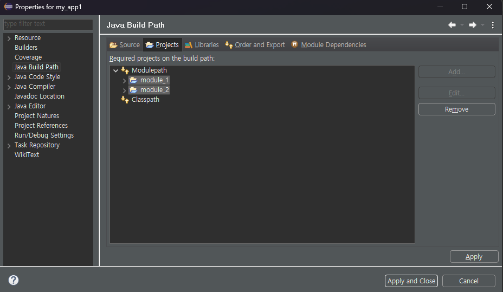The height and width of the screenshot is (292, 503).
Task: Click the Apply button
Action: click(474, 257)
